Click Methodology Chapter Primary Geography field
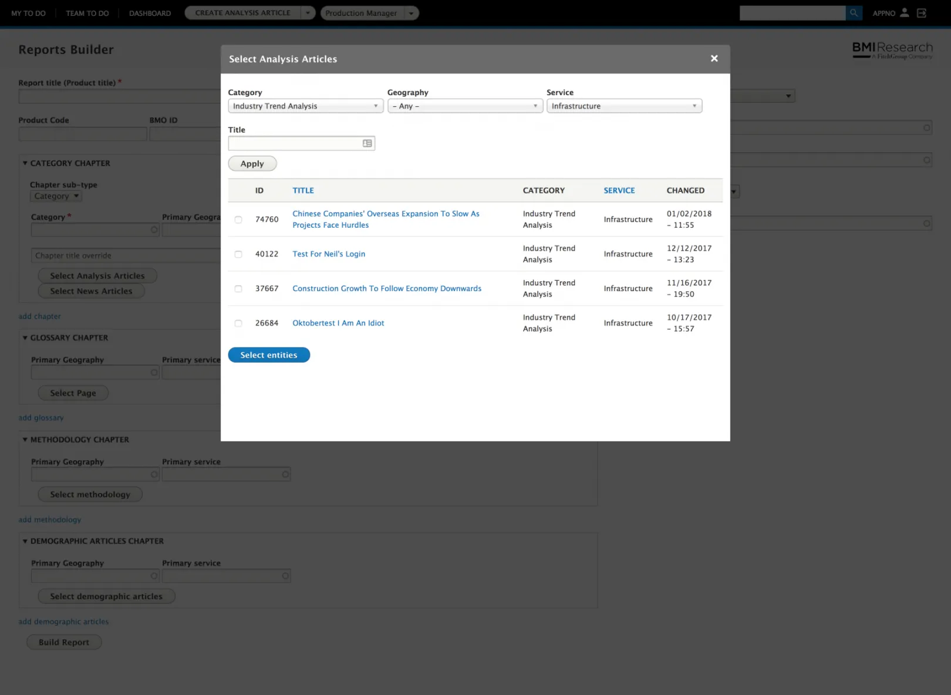This screenshot has width=951, height=695. coord(95,474)
